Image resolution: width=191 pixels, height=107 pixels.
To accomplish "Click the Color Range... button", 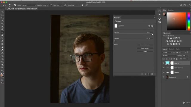I will [x=145, y=48].
